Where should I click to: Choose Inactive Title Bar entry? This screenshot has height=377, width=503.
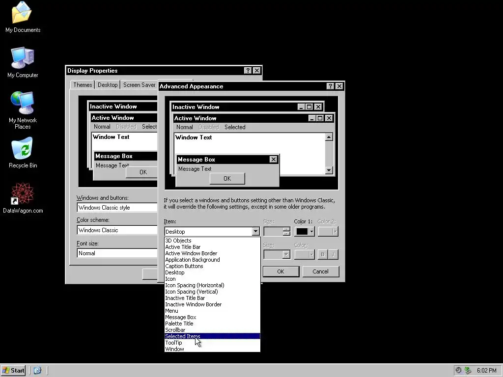212,298
